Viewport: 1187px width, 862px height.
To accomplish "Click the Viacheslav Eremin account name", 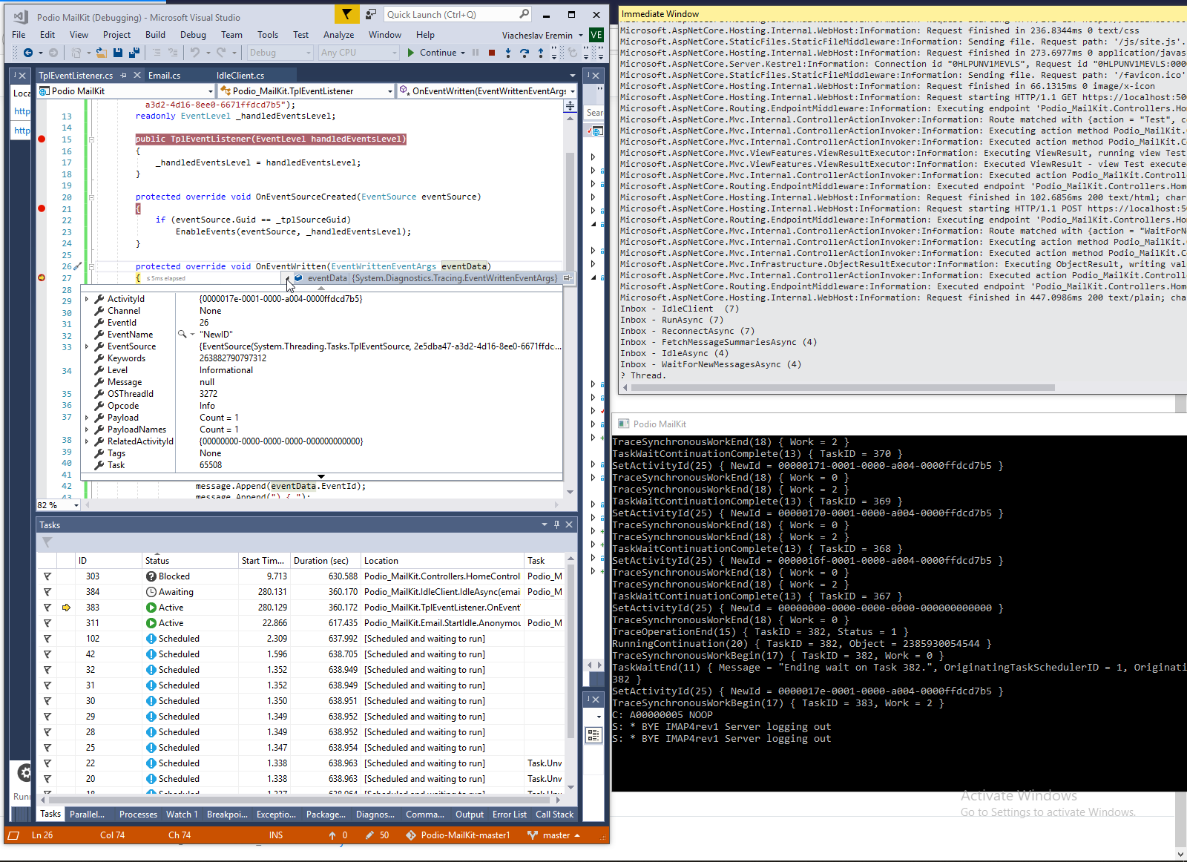I will pos(537,36).
